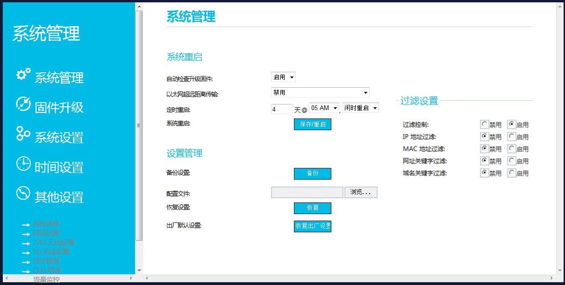Open the 网络设置 link
Screen dimensions: 565x285
(46, 233)
